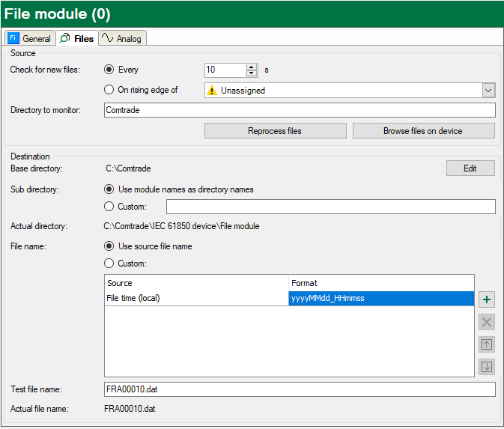Screen dimensions: 504x429
Task: Click the Edit base directory button
Action: (x=470, y=168)
